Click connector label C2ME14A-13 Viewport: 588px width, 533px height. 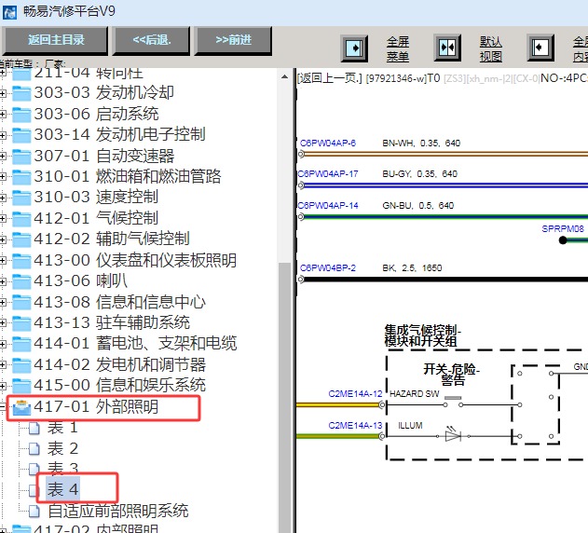pos(355,425)
